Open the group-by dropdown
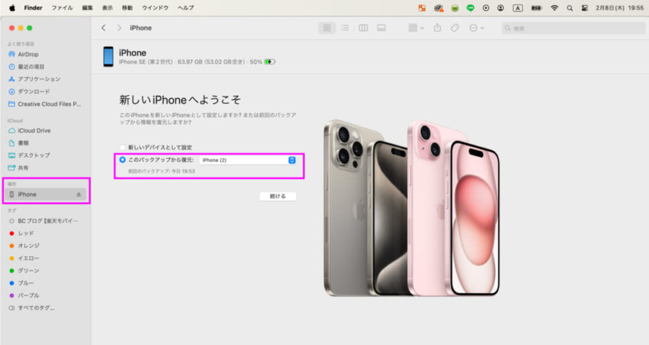The height and width of the screenshot is (345, 649). (416, 28)
